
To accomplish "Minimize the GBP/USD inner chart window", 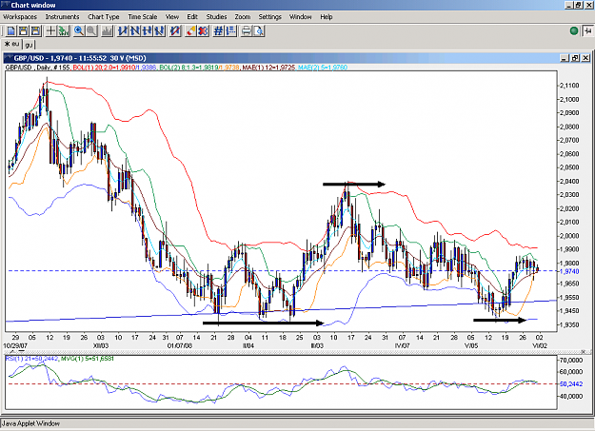I will pyautogui.click(x=565, y=58).
